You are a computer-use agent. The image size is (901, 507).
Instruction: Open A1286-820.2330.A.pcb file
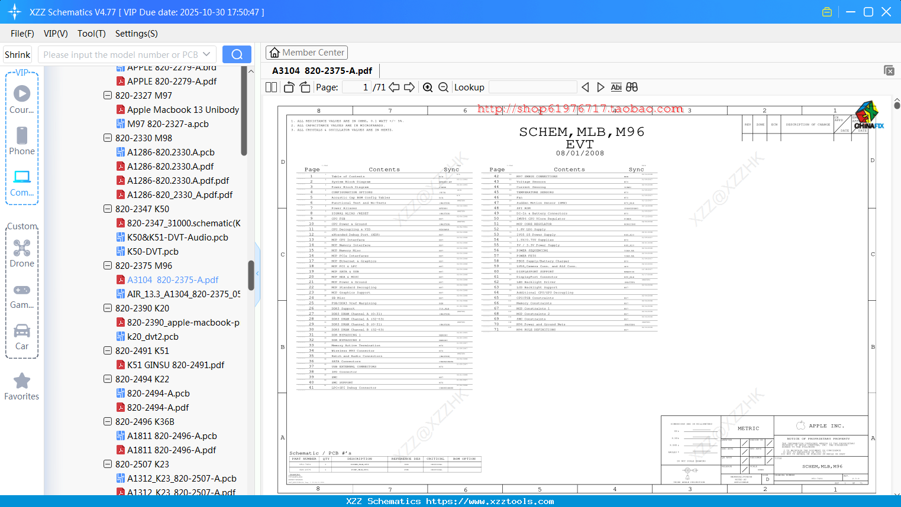[x=165, y=152]
